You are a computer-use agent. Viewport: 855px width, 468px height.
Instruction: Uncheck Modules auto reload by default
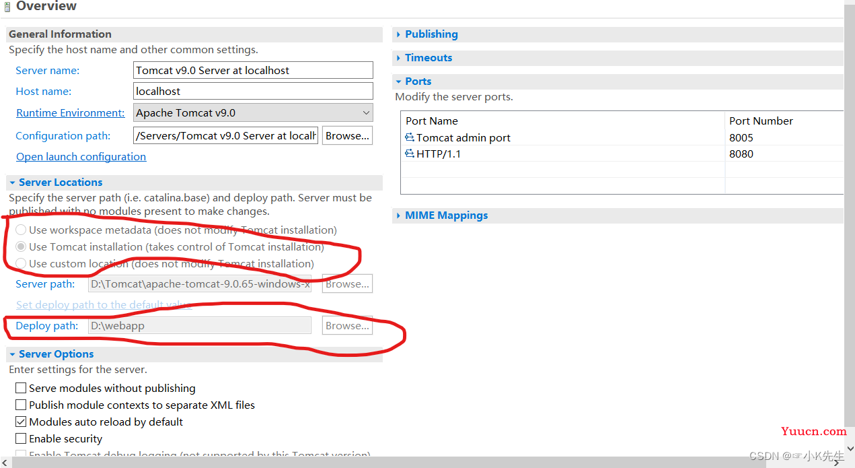coord(21,422)
